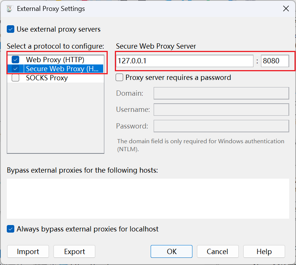Click the Password input field

point(221,126)
